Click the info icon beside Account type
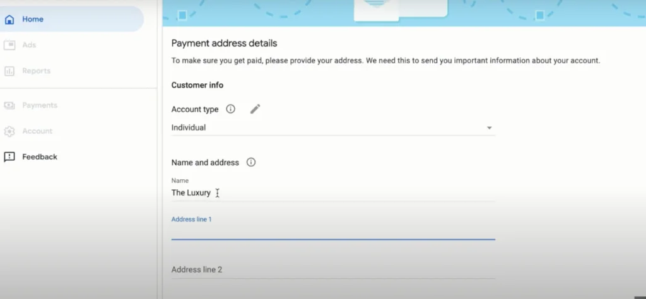This screenshot has height=299, width=646. 231,109
